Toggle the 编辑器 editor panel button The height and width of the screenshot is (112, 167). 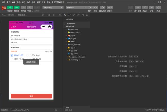pyautogui.click(x=17, y=7)
